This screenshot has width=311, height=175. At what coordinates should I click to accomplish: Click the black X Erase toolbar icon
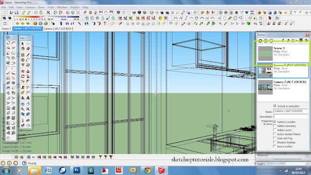coord(48,13)
